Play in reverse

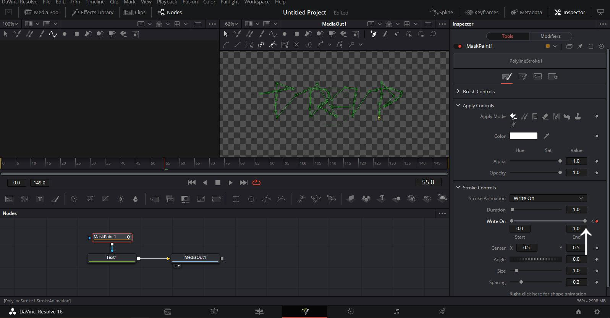point(205,182)
